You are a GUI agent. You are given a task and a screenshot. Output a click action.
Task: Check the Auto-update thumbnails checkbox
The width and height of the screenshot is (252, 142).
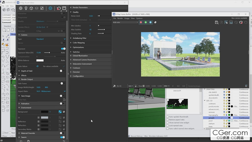point(167,117)
